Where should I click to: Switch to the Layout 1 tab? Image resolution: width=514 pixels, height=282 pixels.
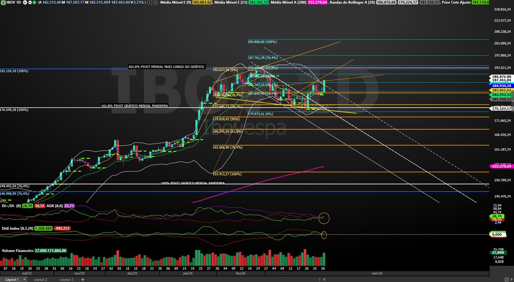coord(12,279)
